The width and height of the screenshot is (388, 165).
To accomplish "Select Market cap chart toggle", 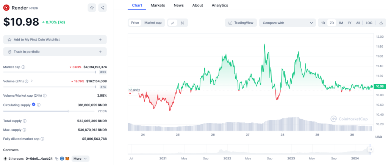I will tap(153, 23).
